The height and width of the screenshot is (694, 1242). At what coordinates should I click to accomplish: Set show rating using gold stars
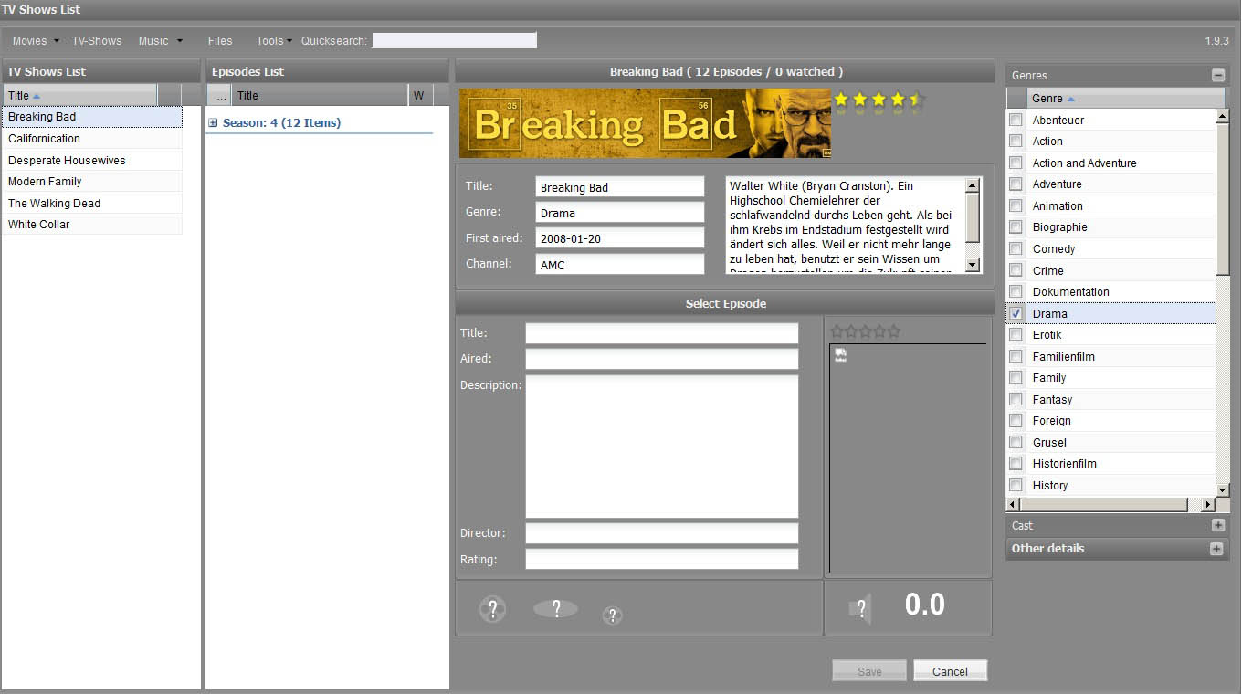879,100
